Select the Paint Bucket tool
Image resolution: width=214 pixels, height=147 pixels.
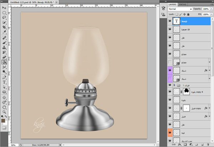[x=4, y=62]
